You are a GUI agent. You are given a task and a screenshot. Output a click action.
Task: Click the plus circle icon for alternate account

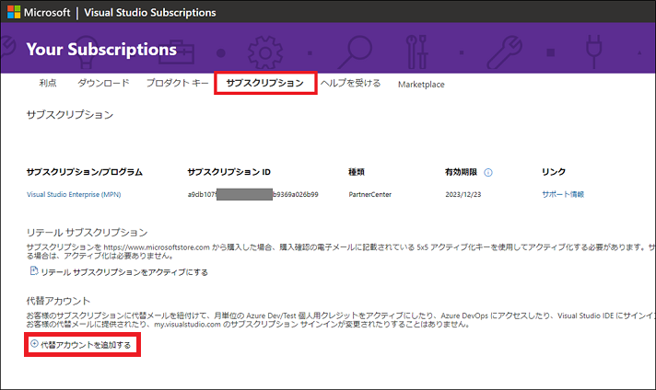[x=34, y=344]
